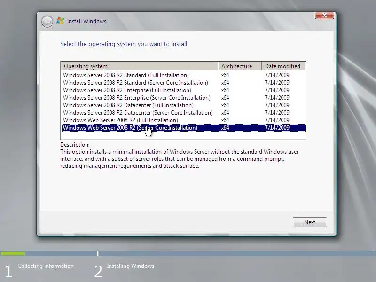Select Windows Server 2008 R2 Standard (Server Core Installation)

pyautogui.click(x=184, y=83)
